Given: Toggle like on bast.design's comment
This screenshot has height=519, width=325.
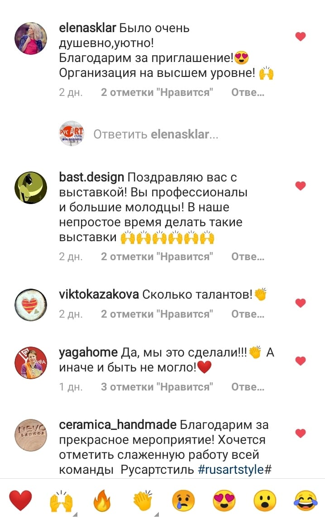Looking at the screenshot, I should [x=301, y=186].
